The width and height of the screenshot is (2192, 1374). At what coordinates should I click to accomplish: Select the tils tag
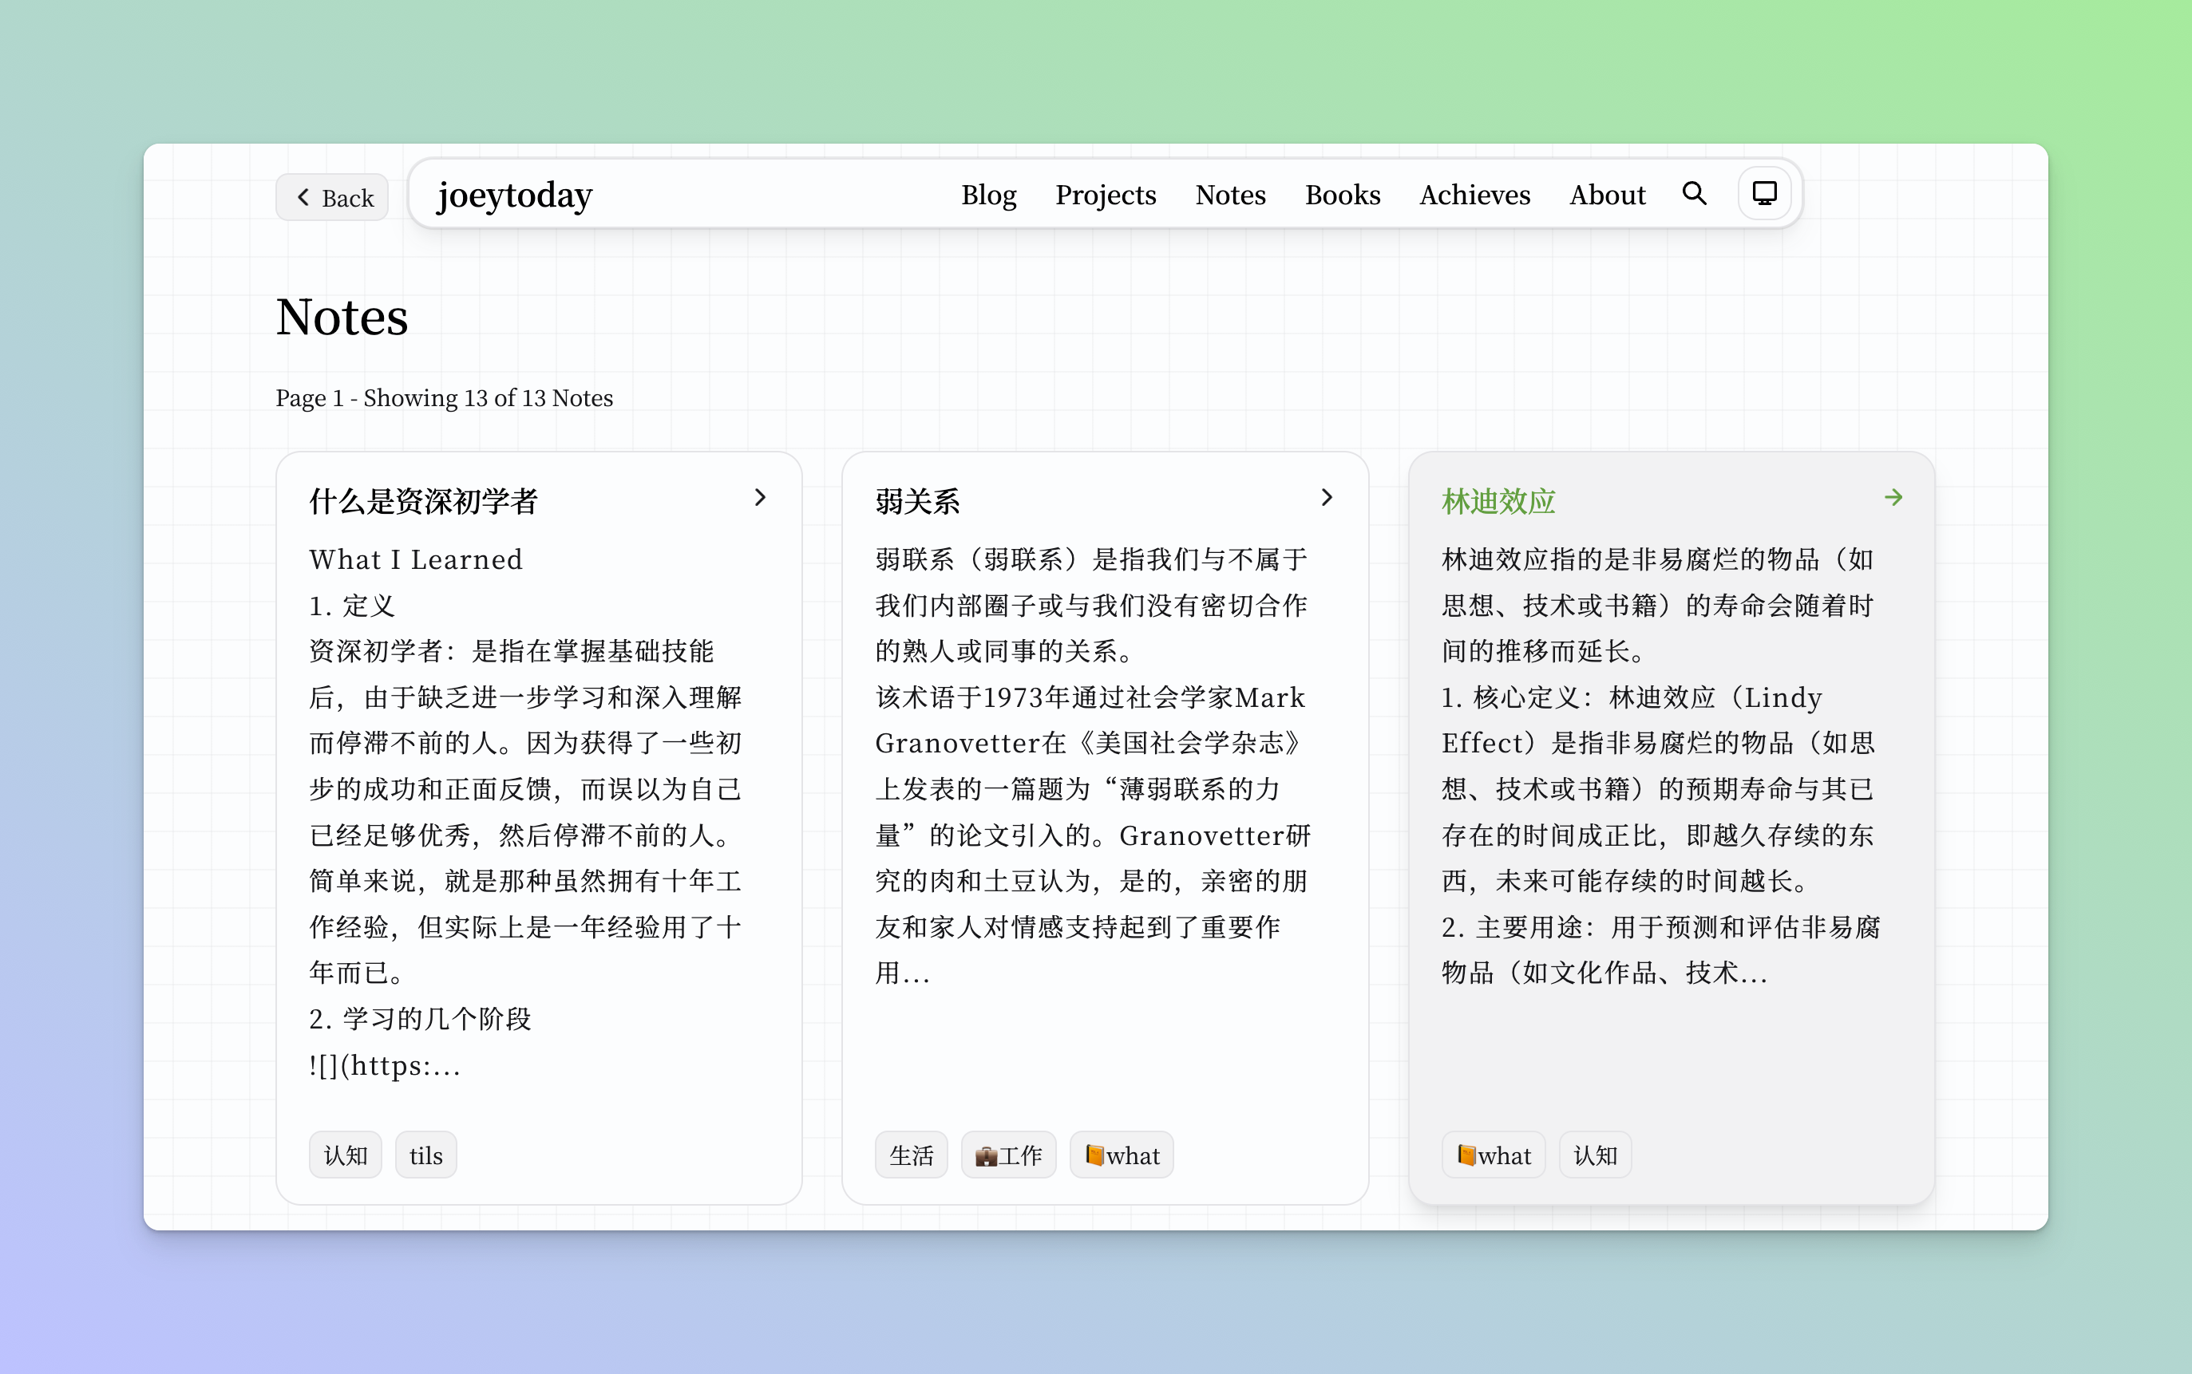[425, 1155]
